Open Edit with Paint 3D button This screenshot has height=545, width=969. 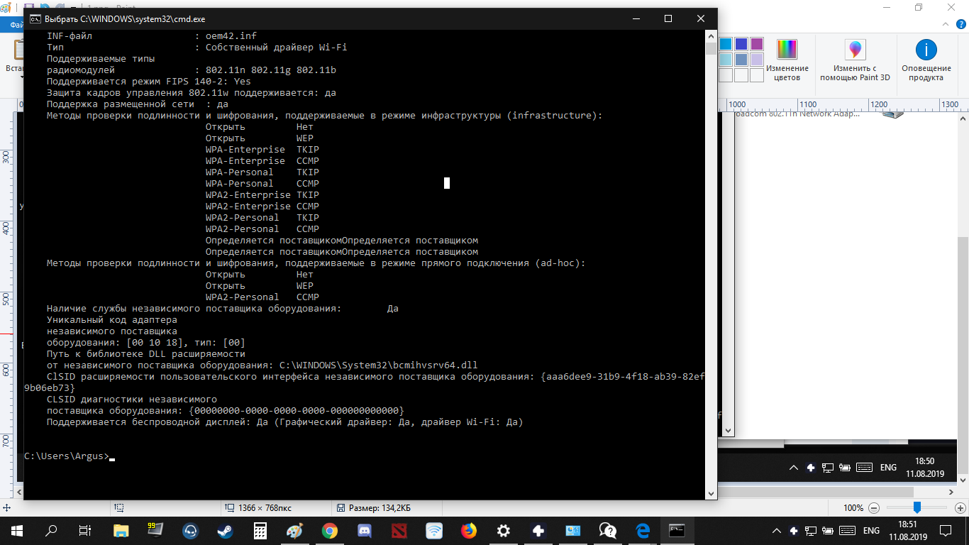pos(855,60)
